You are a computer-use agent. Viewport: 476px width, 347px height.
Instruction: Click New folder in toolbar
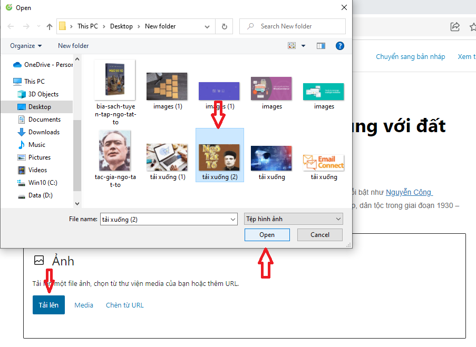73,46
